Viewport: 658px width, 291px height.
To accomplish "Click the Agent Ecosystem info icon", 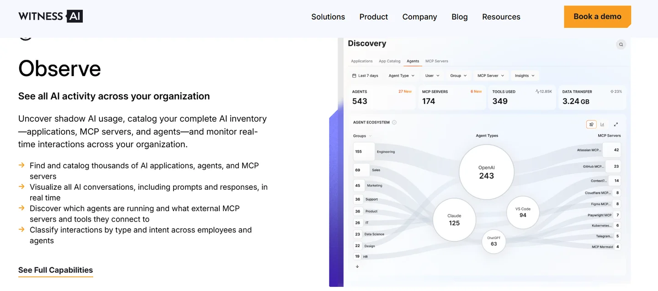I will point(394,122).
